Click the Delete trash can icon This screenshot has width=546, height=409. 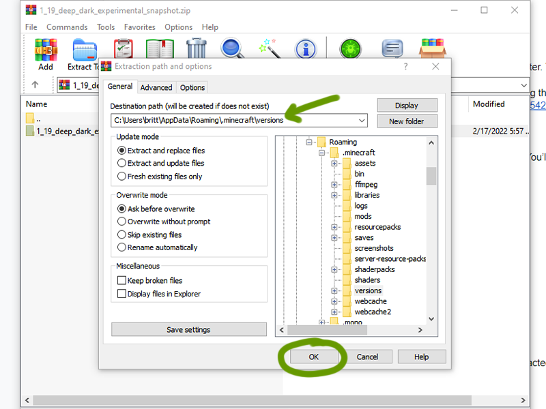pos(197,48)
